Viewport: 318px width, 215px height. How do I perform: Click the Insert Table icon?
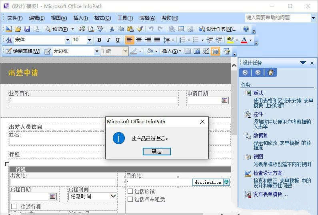[181, 29]
